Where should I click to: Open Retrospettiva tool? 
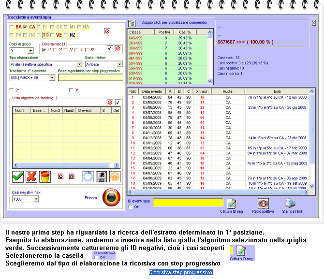click(x=263, y=204)
